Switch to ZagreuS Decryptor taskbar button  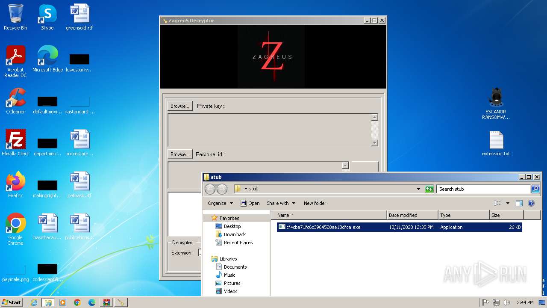pyautogui.click(x=121, y=302)
